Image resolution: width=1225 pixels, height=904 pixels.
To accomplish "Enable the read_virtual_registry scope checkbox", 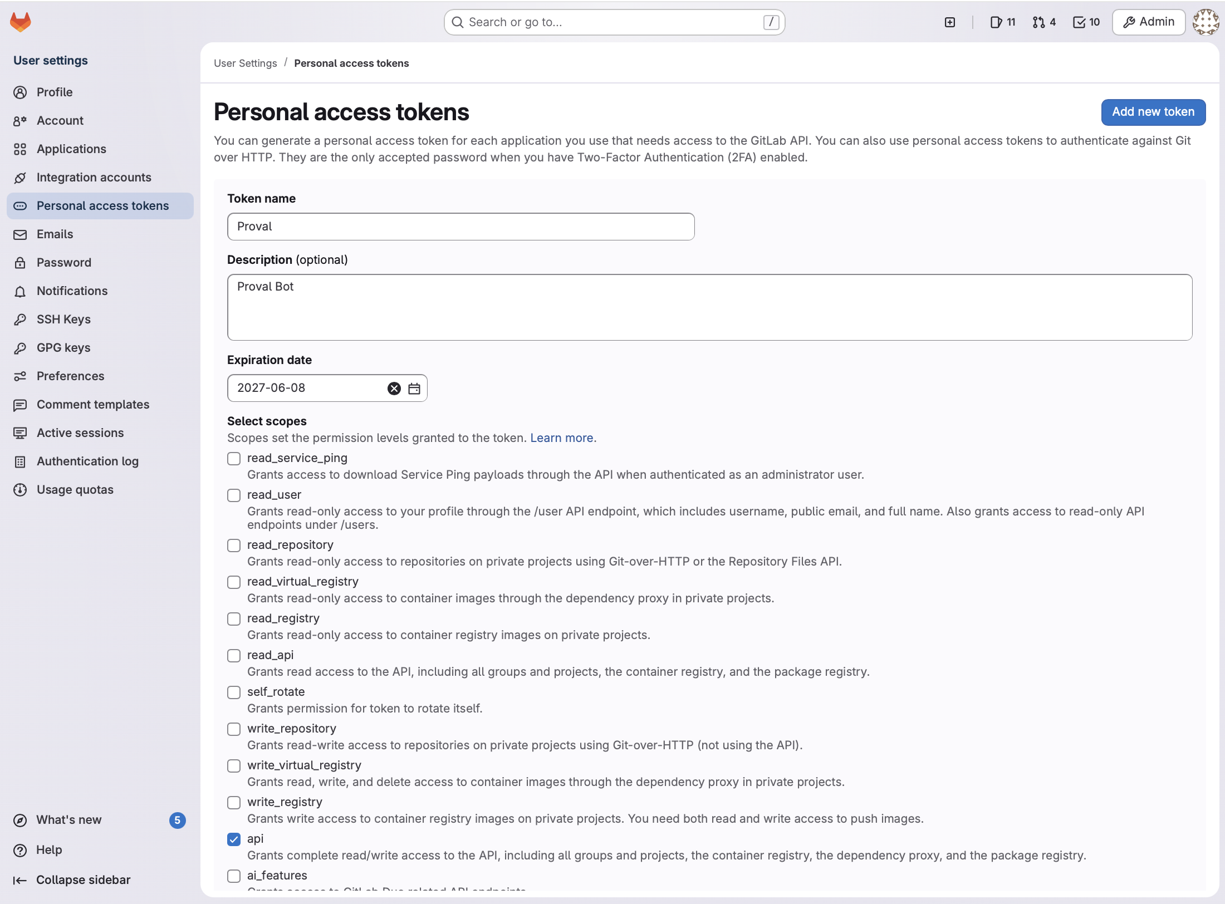I will pyautogui.click(x=234, y=582).
